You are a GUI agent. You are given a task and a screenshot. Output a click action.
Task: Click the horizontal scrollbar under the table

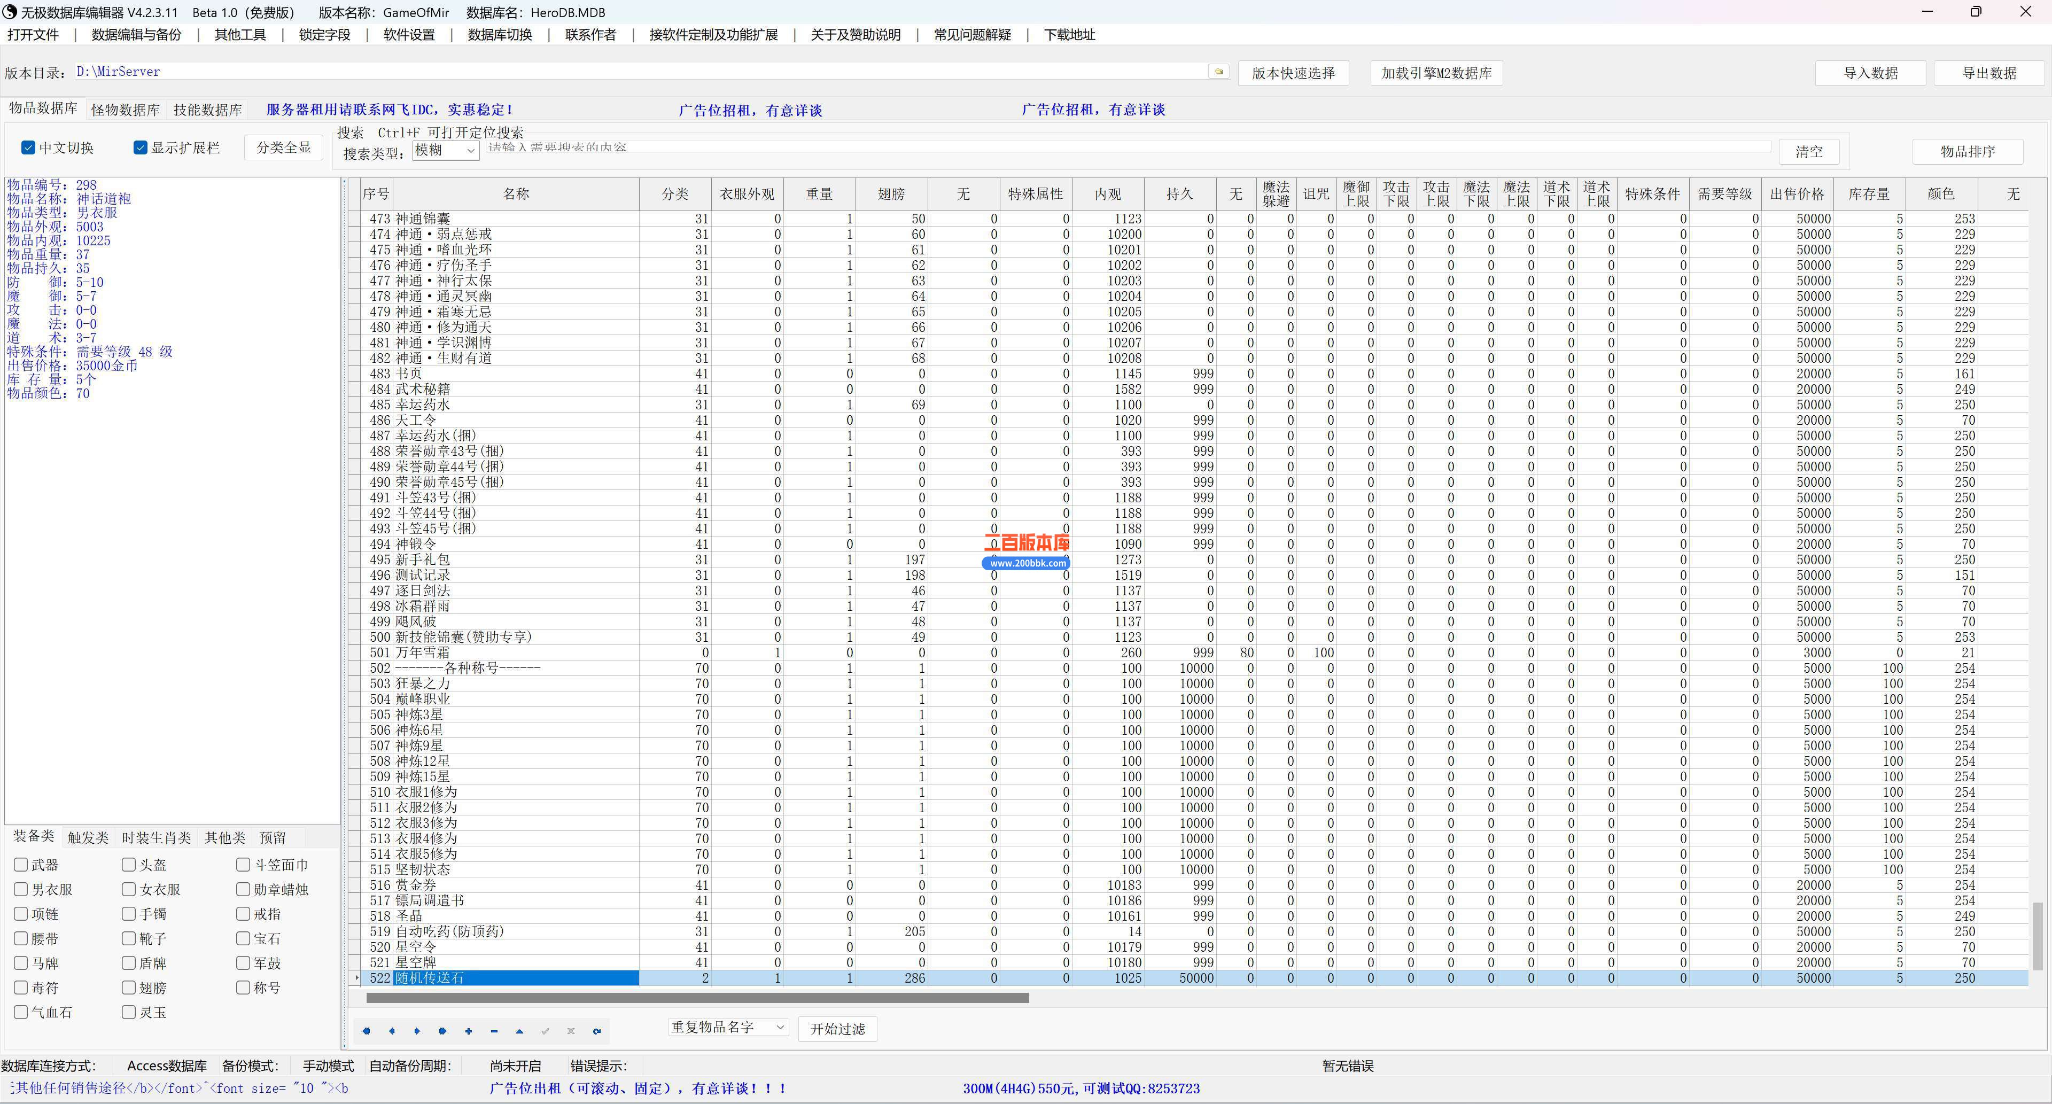pos(697,997)
